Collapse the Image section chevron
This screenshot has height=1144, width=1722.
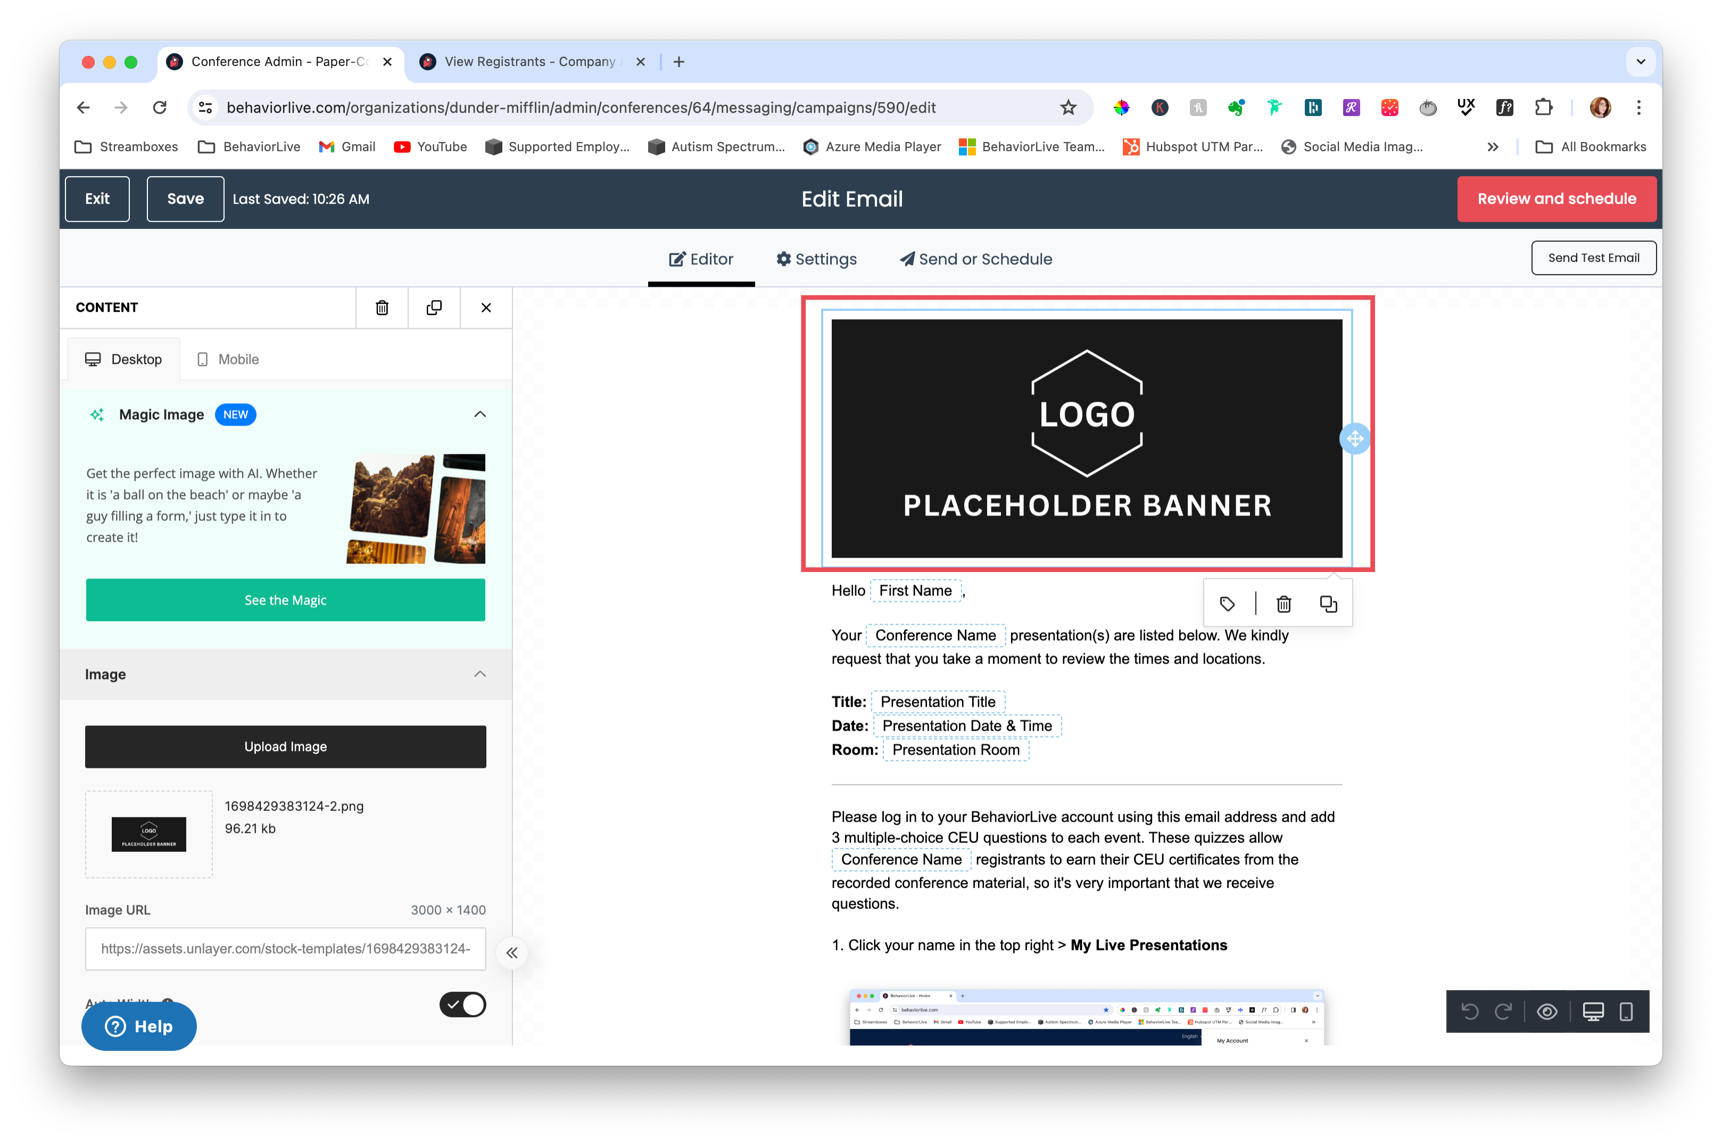pos(479,674)
